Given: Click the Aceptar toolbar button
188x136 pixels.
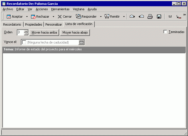Looking at the screenshot, I should point(15,17).
